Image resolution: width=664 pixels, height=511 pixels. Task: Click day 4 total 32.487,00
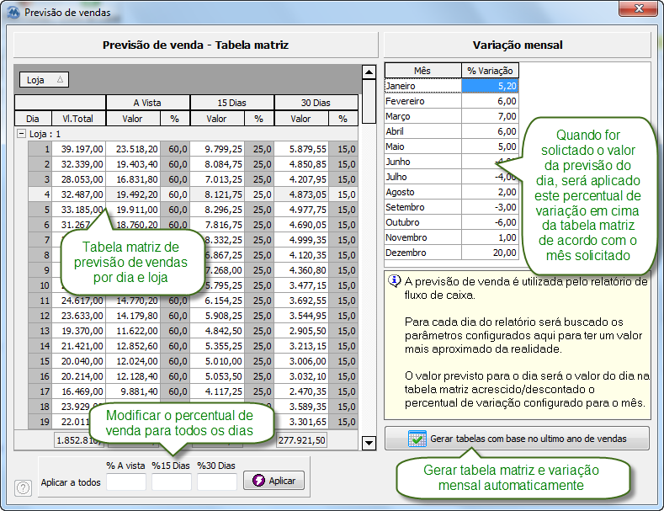coord(78,194)
